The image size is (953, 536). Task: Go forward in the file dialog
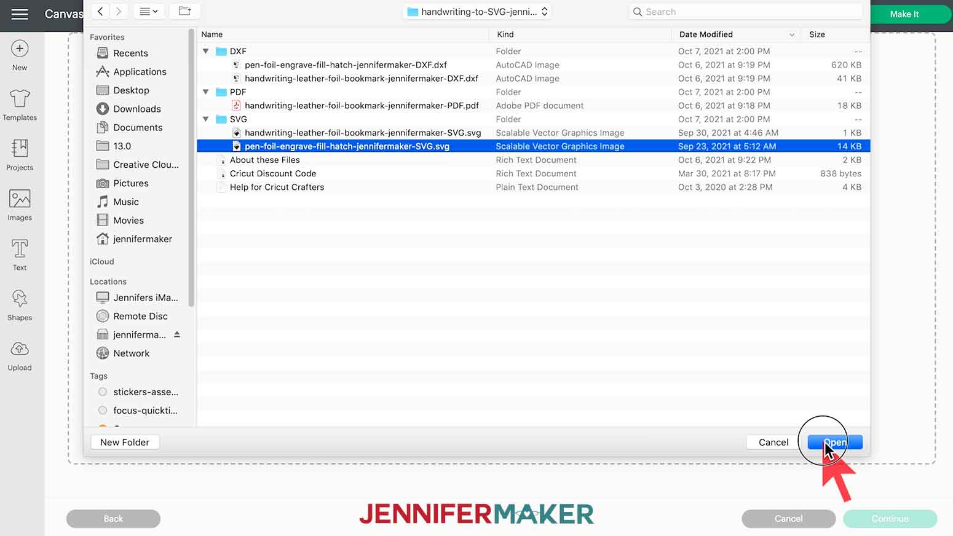pyautogui.click(x=119, y=11)
